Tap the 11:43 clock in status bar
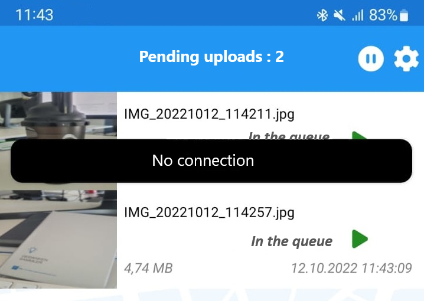Screen dimensions: 424x301 pyautogui.click(x=34, y=15)
